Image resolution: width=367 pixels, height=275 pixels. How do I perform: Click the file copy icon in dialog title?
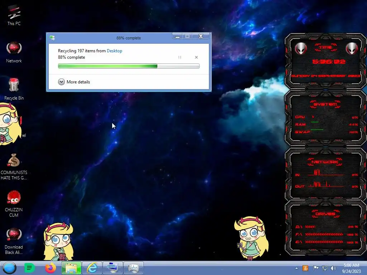(x=52, y=38)
